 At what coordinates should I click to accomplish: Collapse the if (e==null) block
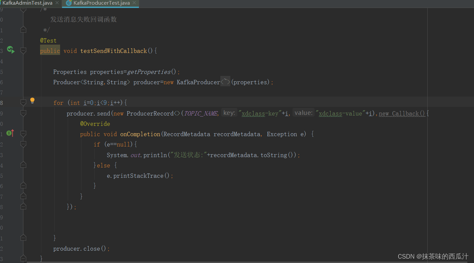[x=23, y=144]
